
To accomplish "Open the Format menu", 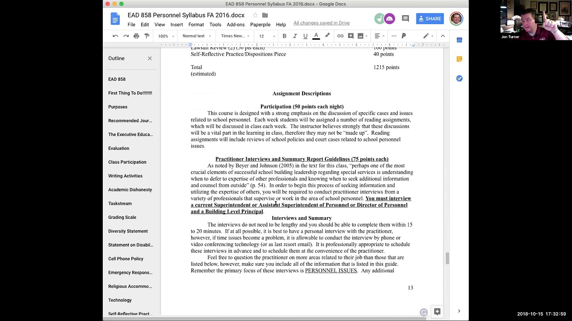I will click(196, 25).
